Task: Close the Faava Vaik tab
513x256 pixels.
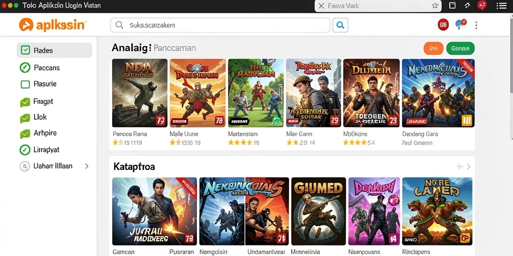Action: 321,6
